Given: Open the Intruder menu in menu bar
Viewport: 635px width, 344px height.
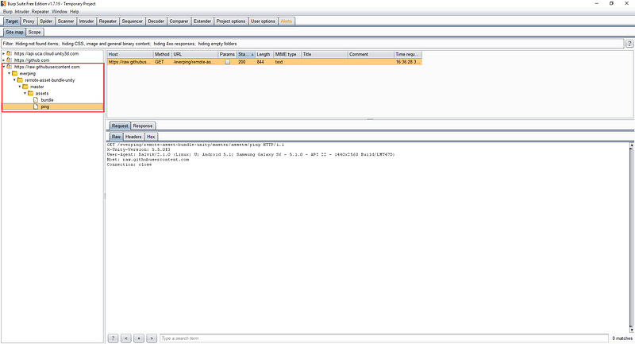Looking at the screenshot, I should coord(22,12).
